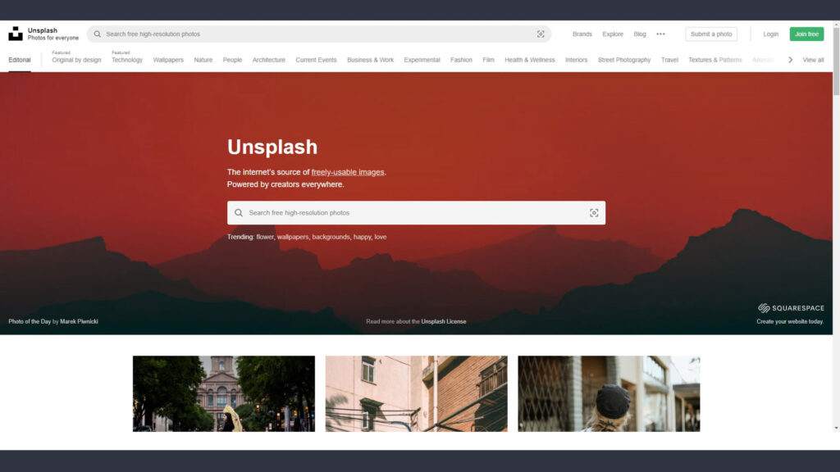The image size is (840, 472).
Task: Click the Join free button
Action: tap(807, 34)
